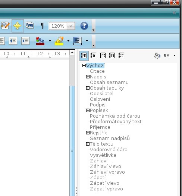Image resolution: width=182 pixels, height=196 pixels.
Task: Select the Předformátovaný text style
Action: [116, 121]
